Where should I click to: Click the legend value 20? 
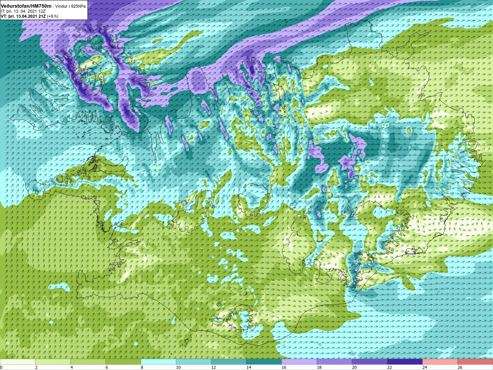(x=354, y=367)
